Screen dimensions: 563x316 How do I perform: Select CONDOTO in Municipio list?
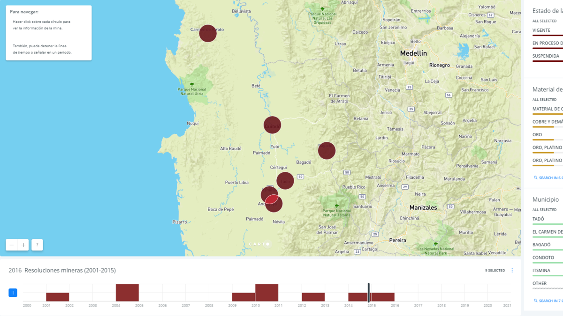pyautogui.click(x=543, y=257)
